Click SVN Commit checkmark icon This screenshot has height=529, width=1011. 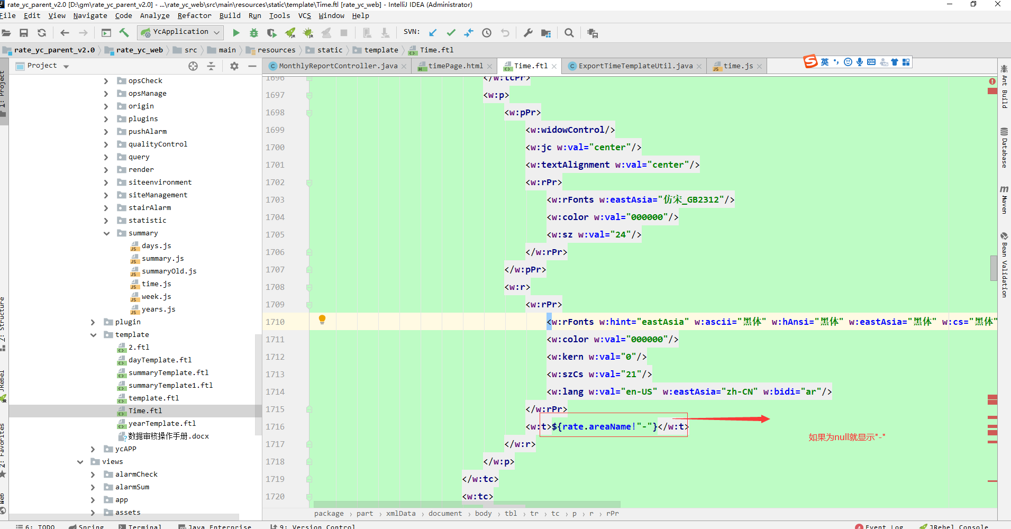point(451,33)
